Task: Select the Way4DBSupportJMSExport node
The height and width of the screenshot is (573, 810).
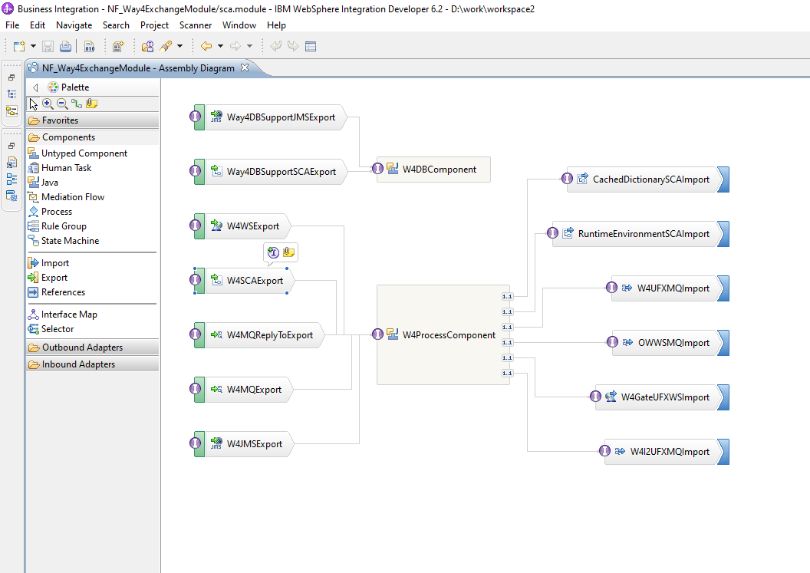Action: pos(270,117)
